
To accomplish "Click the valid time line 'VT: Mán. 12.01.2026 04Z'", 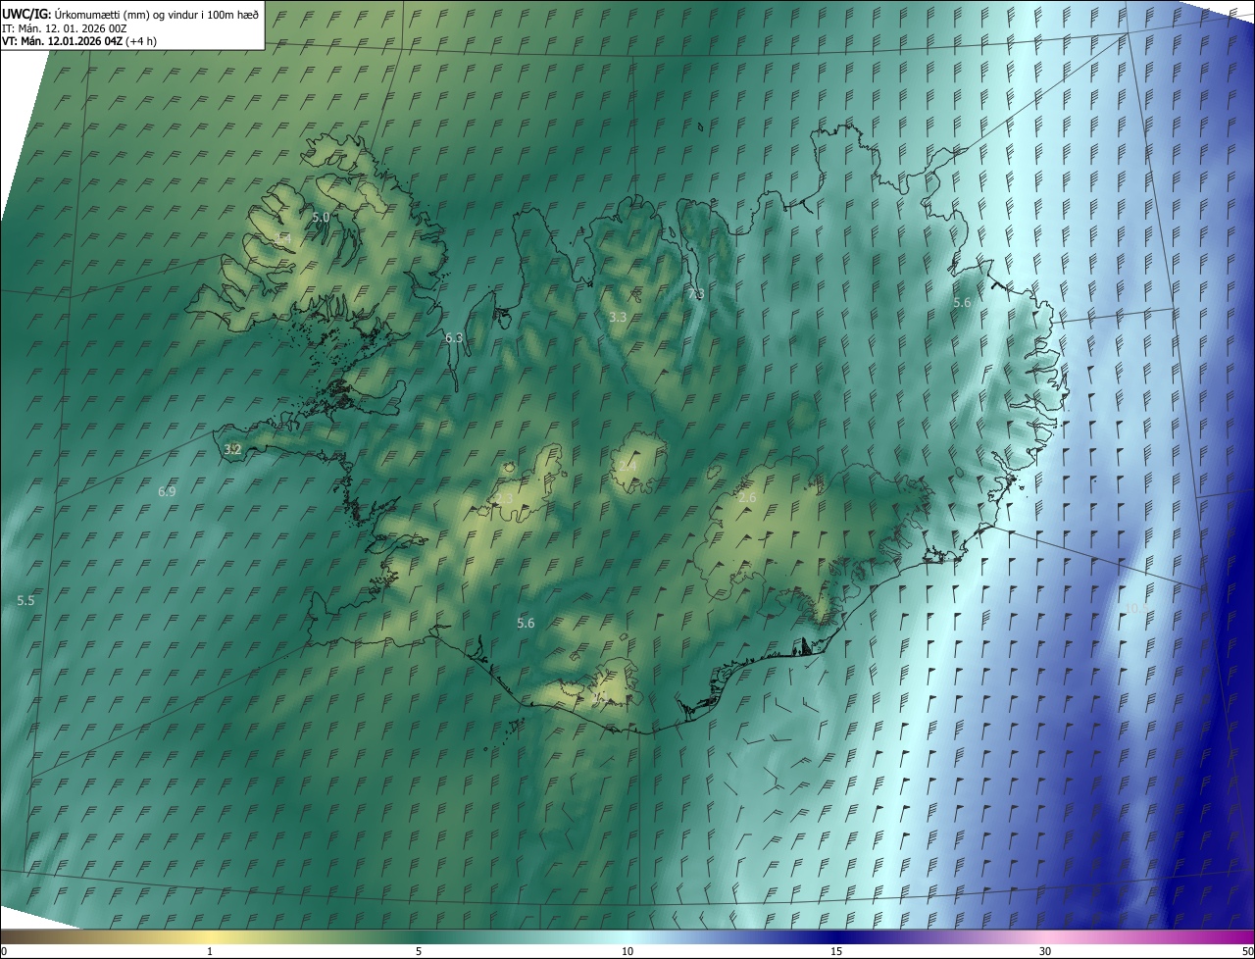I will [x=62, y=41].
